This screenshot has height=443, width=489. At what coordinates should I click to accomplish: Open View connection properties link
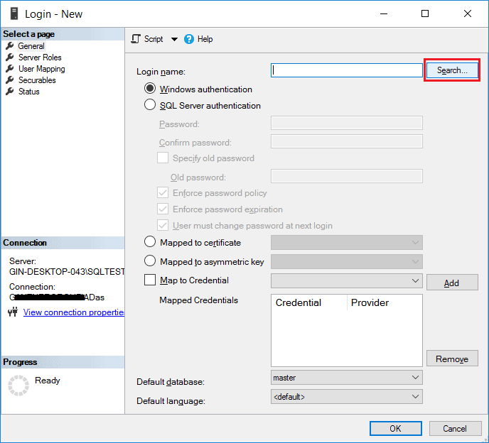tap(74, 312)
